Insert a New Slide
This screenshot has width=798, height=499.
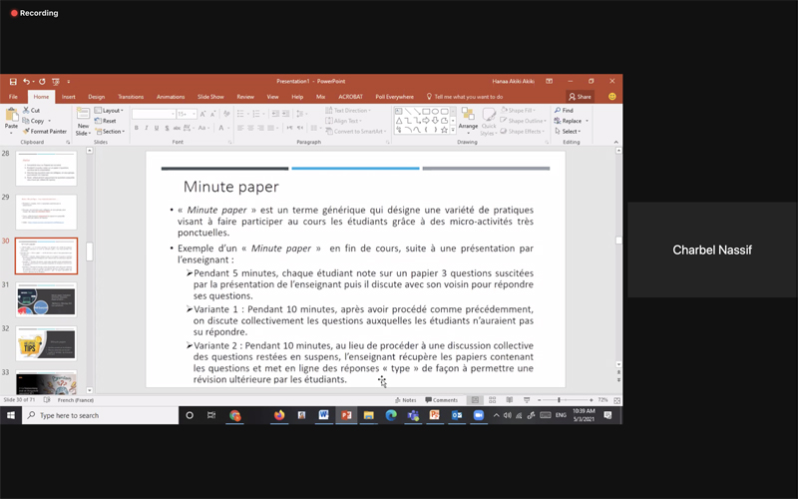pos(84,122)
